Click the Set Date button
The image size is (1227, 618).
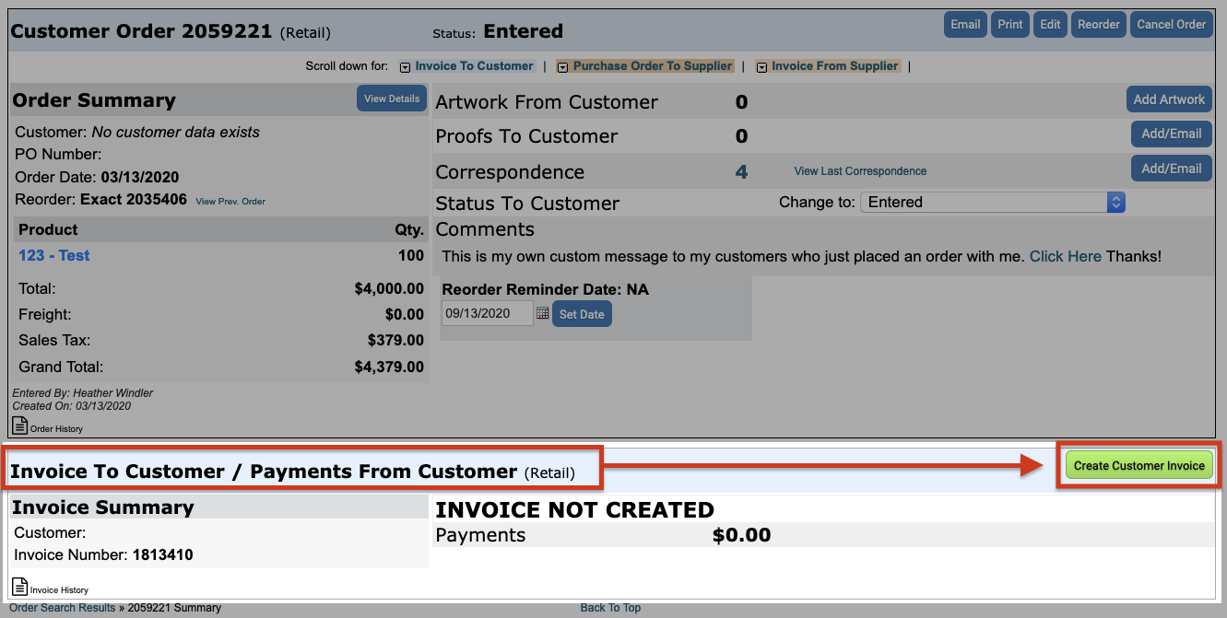pyautogui.click(x=582, y=314)
